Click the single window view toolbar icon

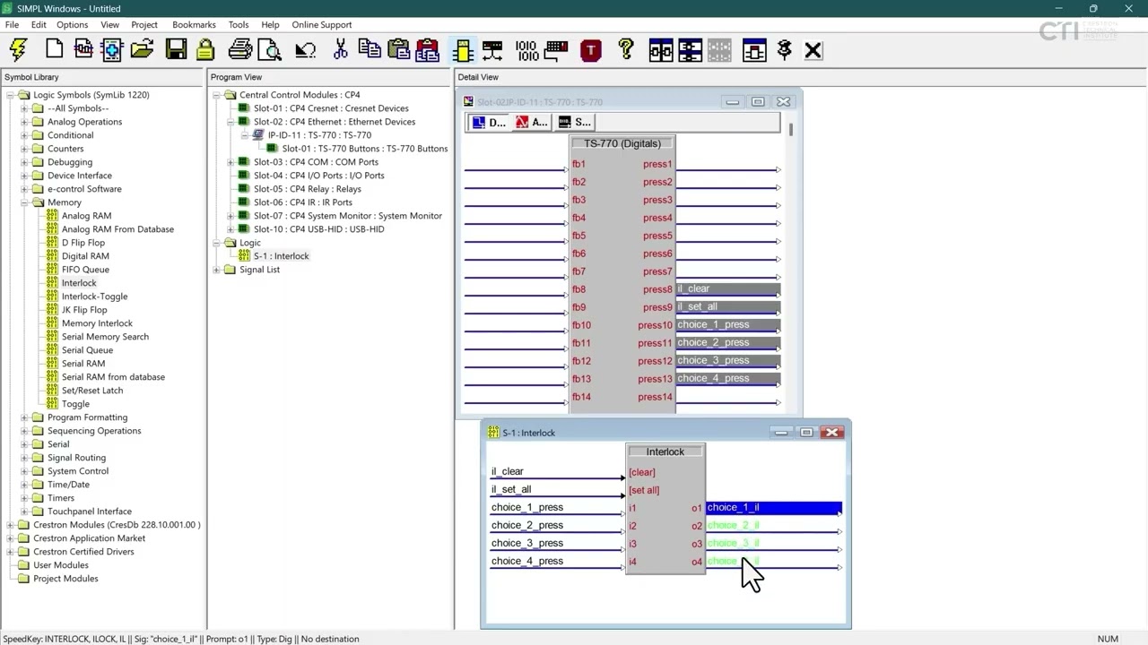coord(754,50)
